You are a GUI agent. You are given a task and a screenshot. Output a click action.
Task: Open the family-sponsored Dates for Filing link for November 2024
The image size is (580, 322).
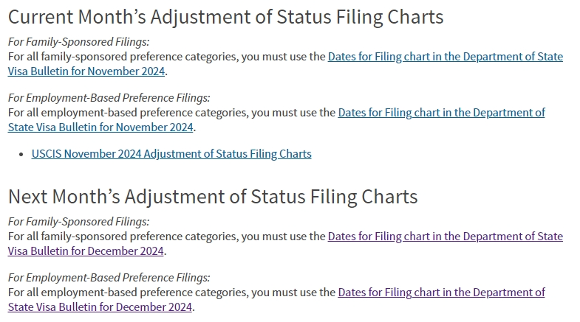point(445,57)
